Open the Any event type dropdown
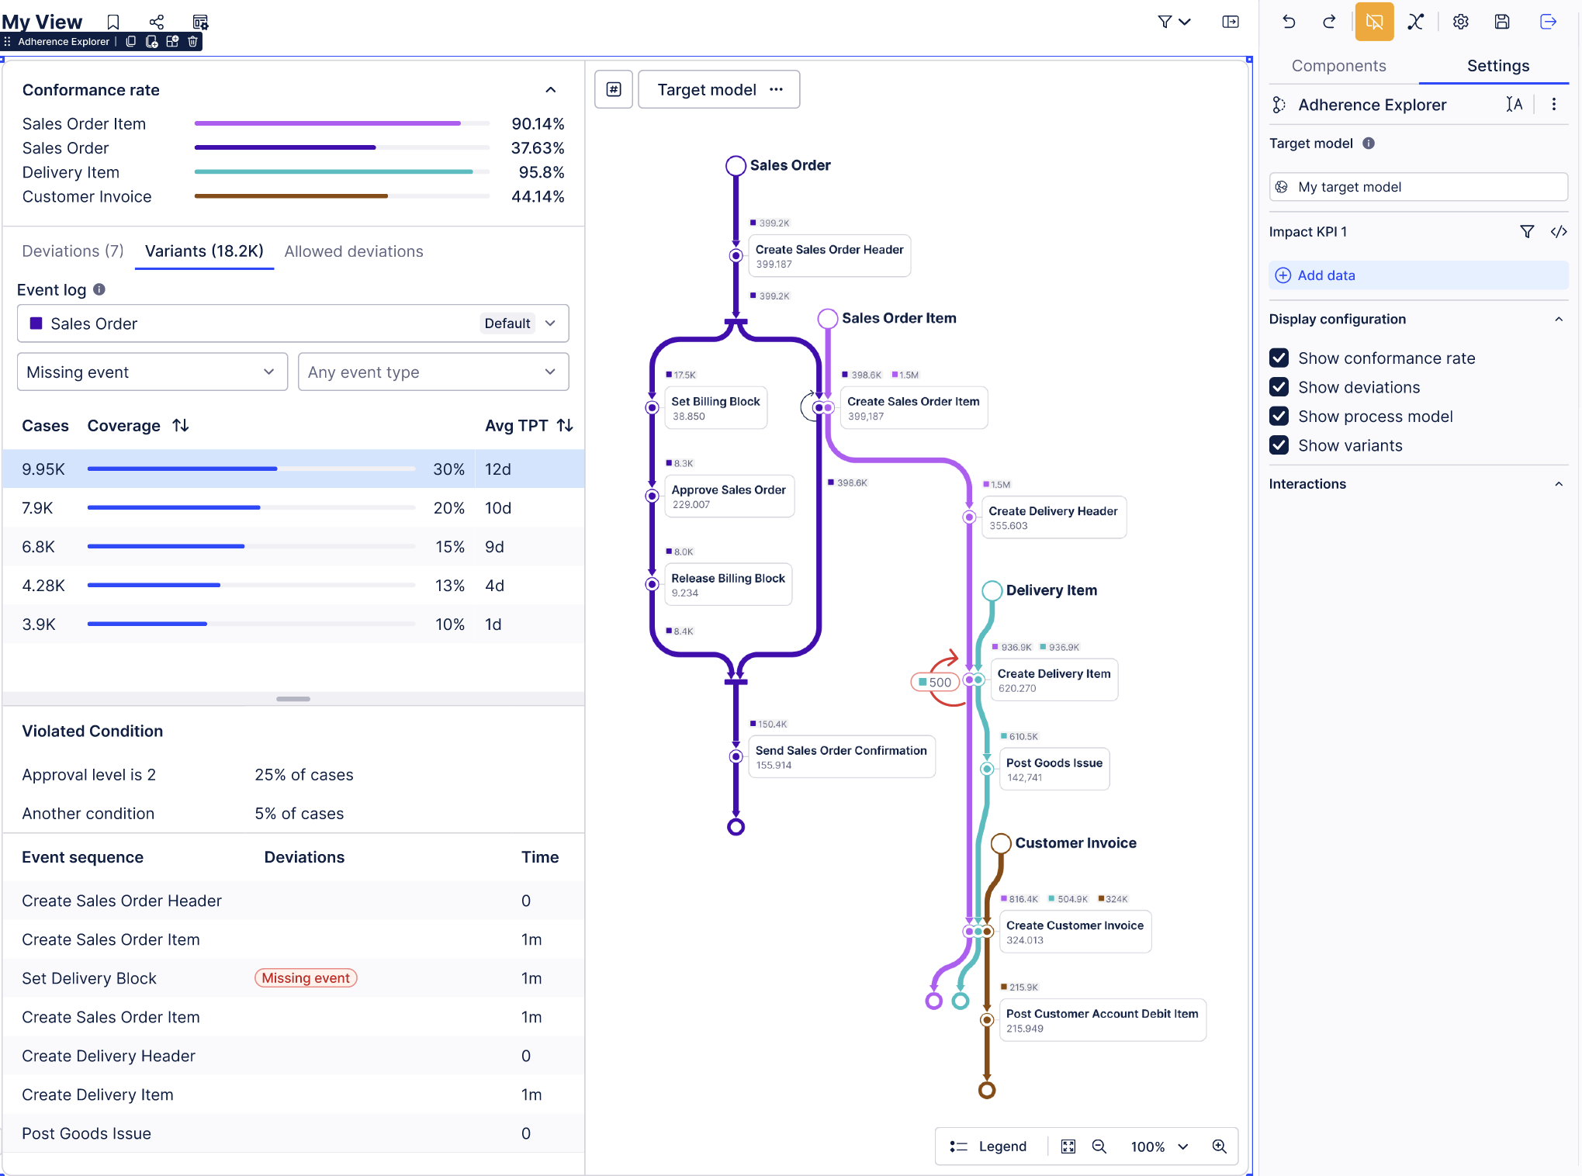 (x=433, y=372)
